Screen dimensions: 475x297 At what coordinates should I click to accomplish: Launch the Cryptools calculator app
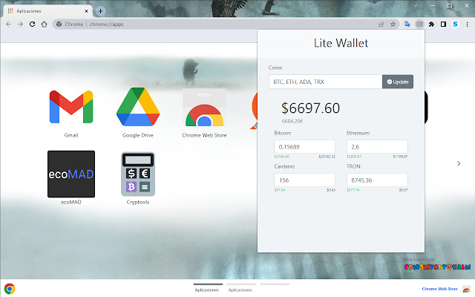click(138, 174)
